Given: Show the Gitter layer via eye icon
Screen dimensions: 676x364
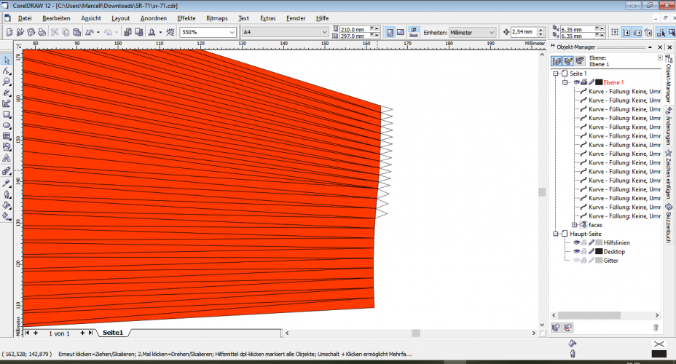Looking at the screenshot, I should click(x=576, y=260).
